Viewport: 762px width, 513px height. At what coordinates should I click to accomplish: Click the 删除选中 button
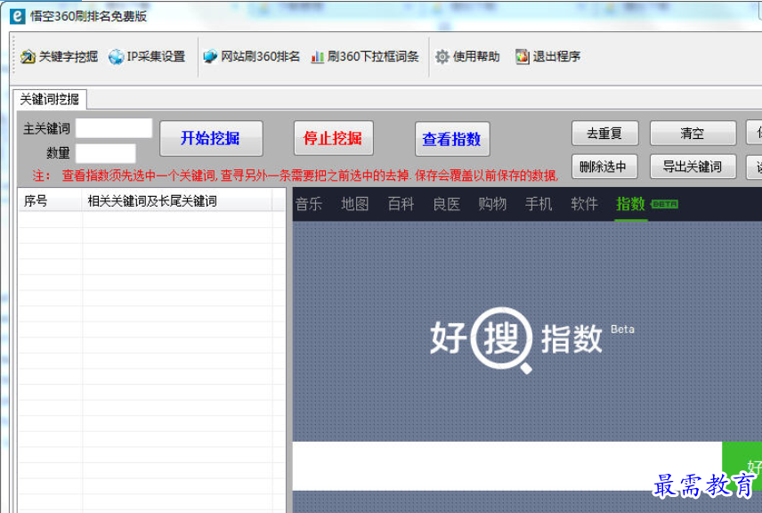[x=604, y=167]
